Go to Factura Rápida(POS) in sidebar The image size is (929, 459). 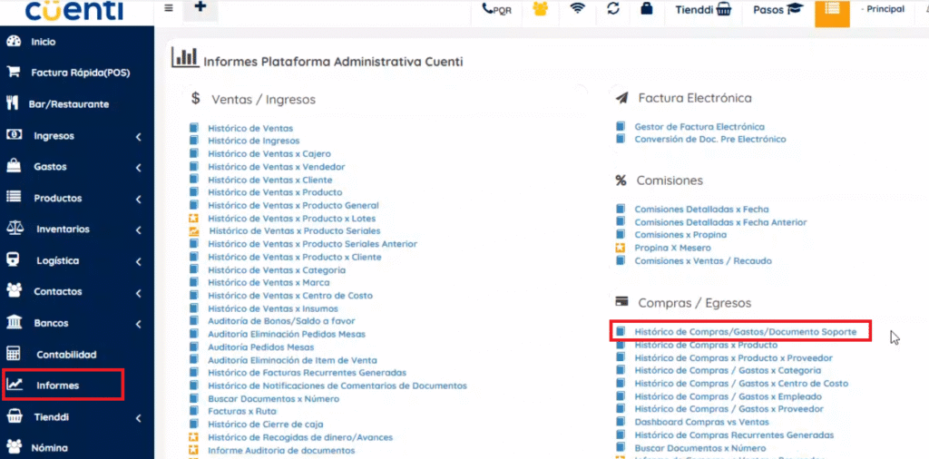point(80,73)
